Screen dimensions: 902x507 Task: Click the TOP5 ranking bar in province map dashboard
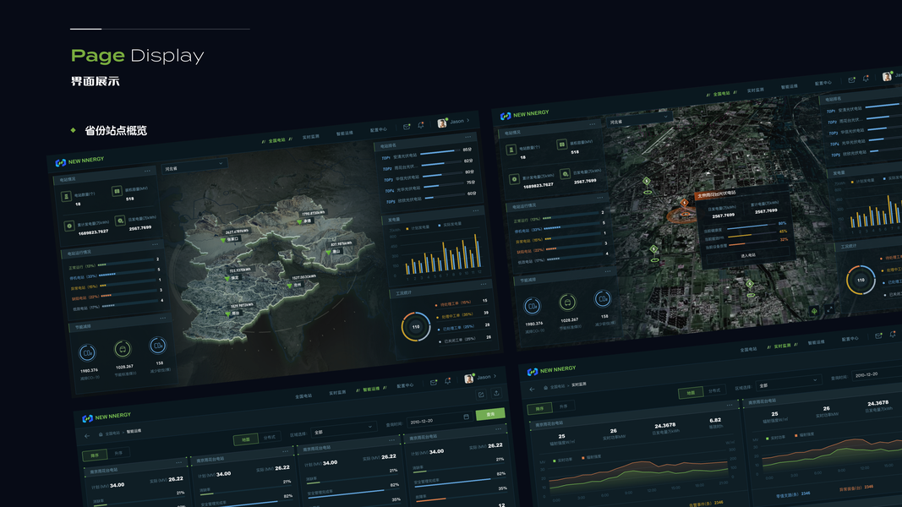point(443,196)
